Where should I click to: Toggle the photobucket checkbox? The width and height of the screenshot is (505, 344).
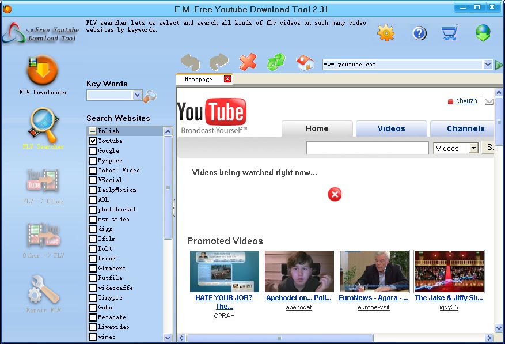point(93,210)
